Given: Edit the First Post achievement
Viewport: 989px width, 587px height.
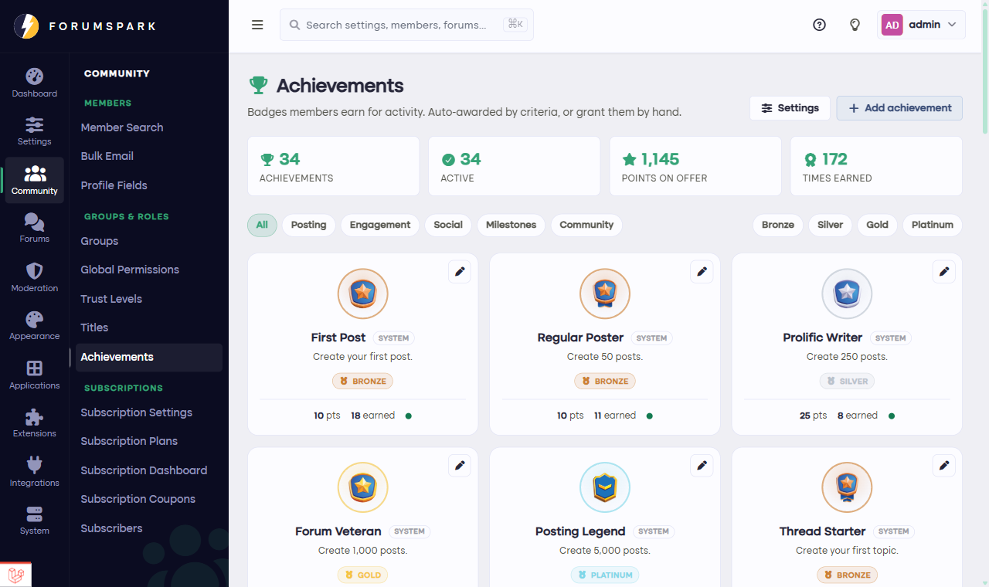Looking at the screenshot, I should [x=460, y=272].
